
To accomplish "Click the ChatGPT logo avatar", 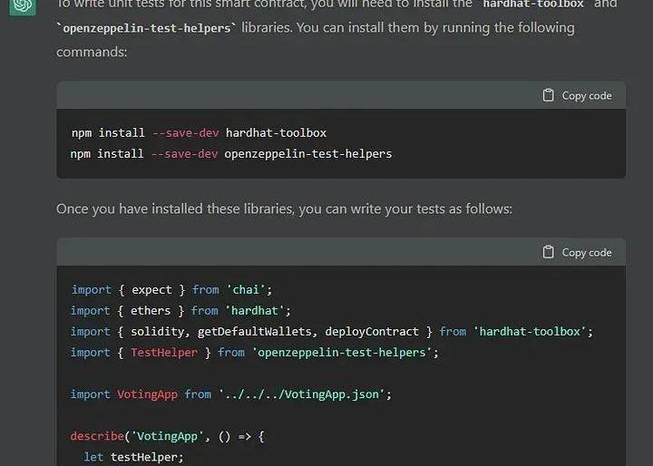I will pos(23,5).
